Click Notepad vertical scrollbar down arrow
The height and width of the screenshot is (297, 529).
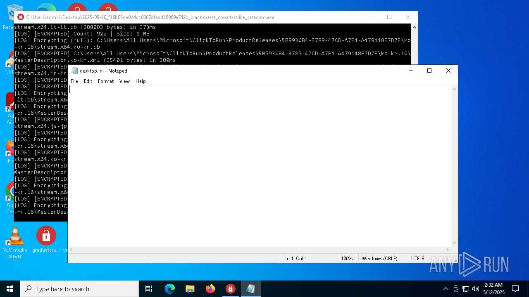pyautogui.click(x=455, y=243)
